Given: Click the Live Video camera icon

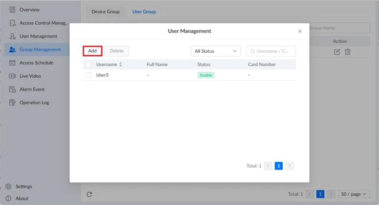Looking at the screenshot, I should tap(12, 76).
